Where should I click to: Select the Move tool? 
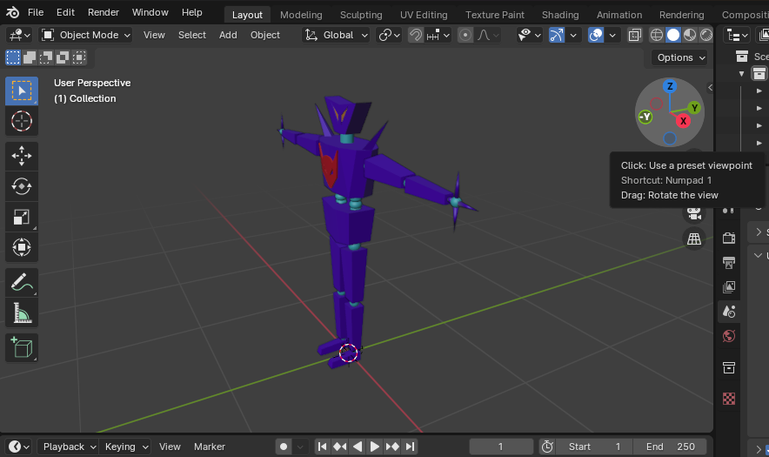coord(22,156)
